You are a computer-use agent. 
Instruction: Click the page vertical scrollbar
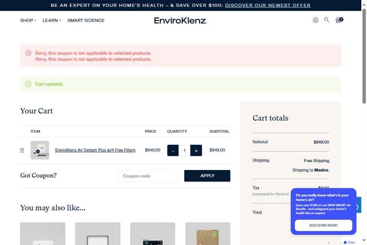(x=364, y=56)
